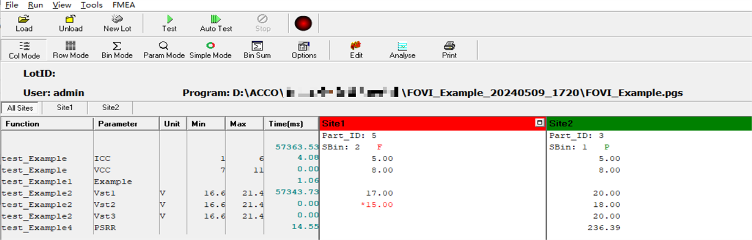Click the Analyse toolbar button
The image size is (752, 240).
point(402,50)
